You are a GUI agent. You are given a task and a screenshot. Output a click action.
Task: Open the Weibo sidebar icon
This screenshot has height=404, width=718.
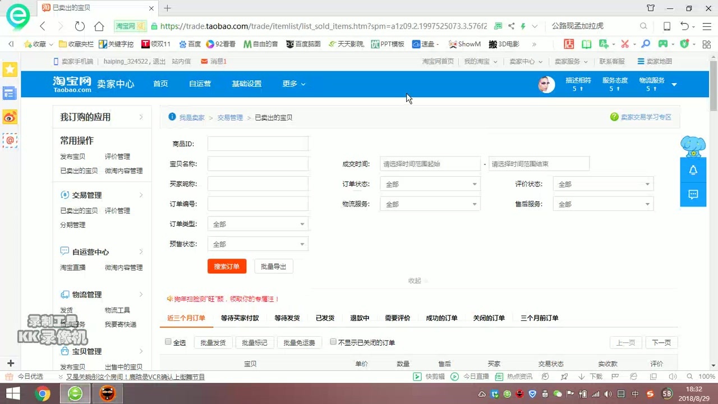tap(10, 117)
